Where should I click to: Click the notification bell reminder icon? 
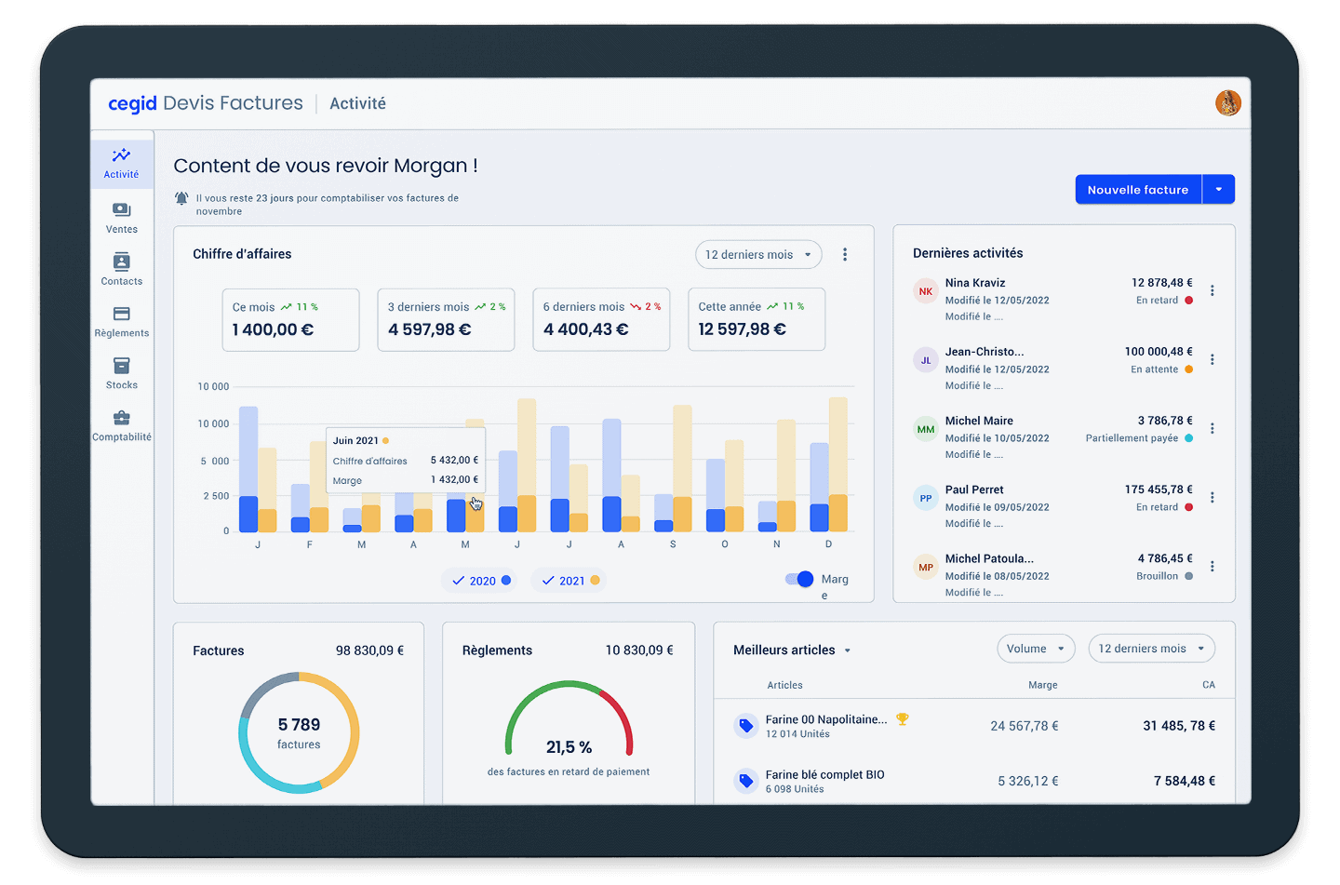click(181, 198)
